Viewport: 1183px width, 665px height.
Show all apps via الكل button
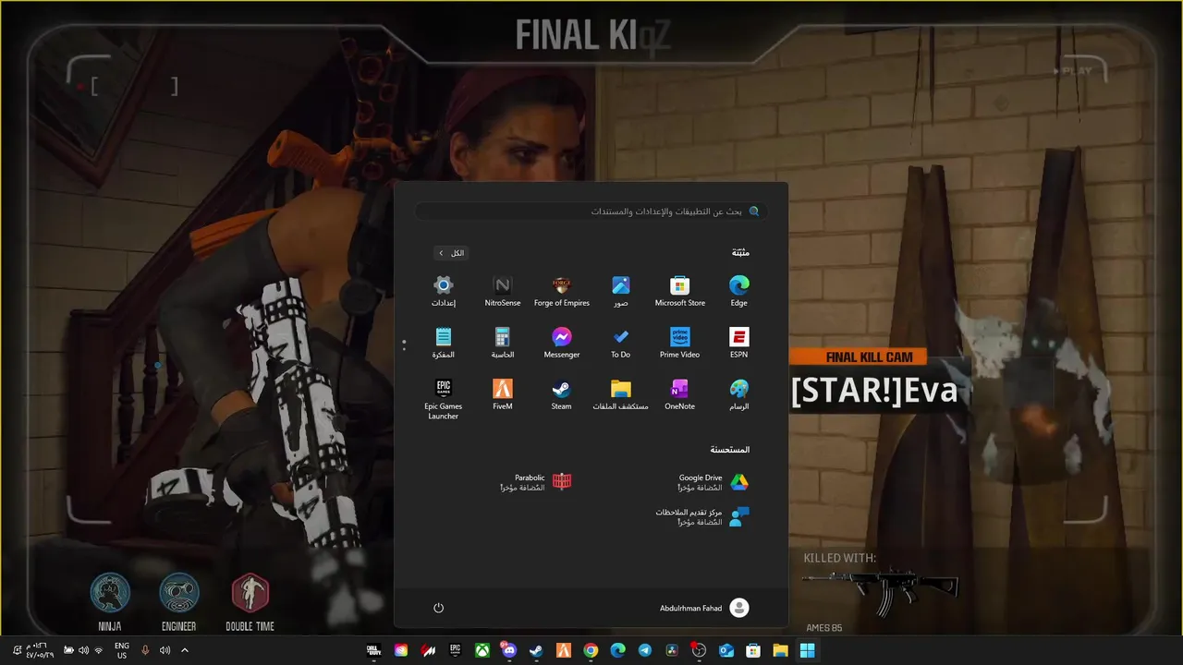click(451, 253)
